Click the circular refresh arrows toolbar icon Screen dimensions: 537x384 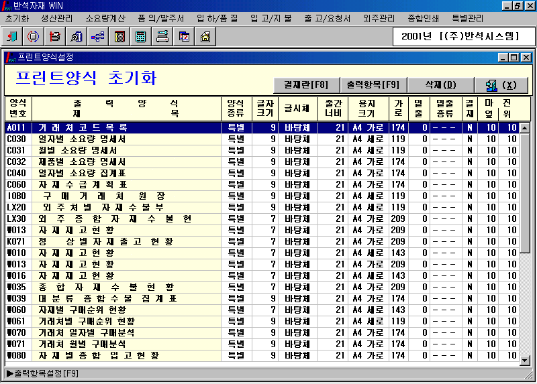click(33, 36)
